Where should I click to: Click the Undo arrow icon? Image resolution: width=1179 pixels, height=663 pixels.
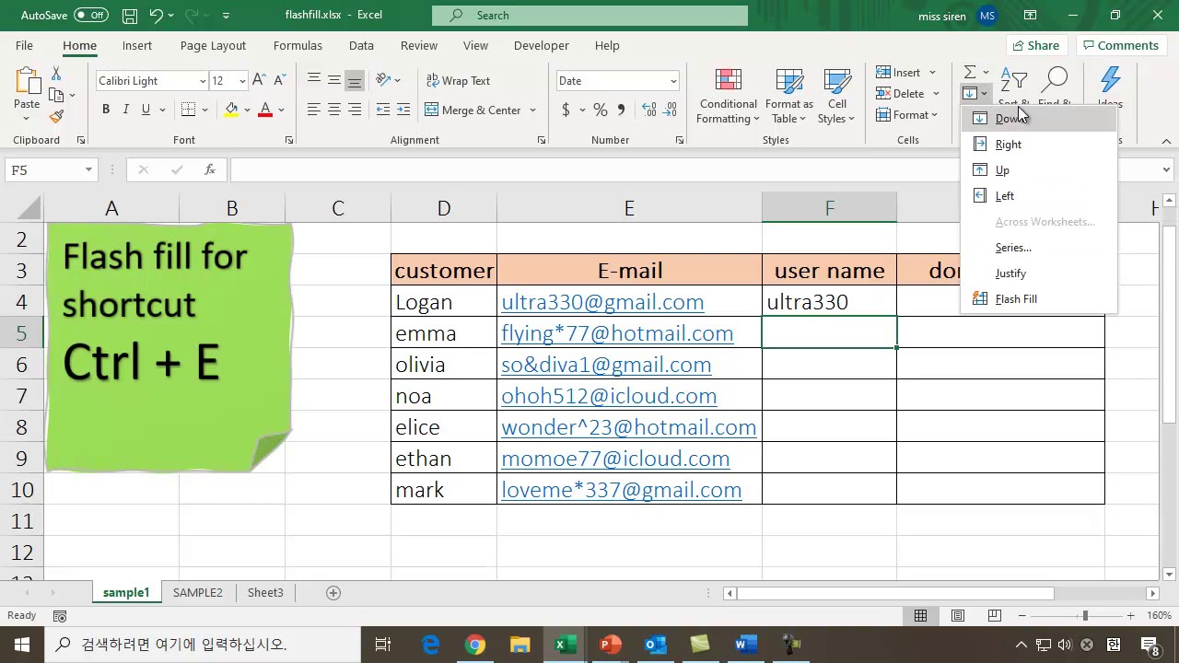click(x=156, y=16)
